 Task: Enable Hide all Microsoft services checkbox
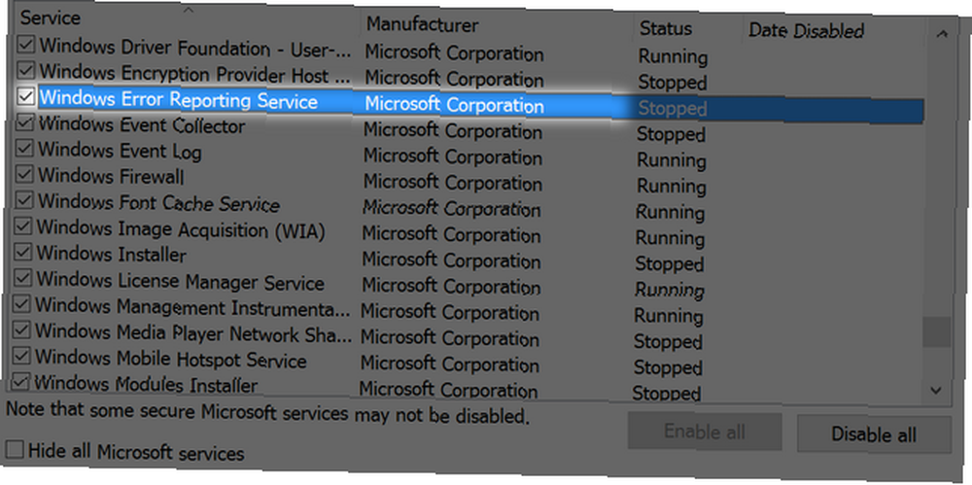[15, 448]
